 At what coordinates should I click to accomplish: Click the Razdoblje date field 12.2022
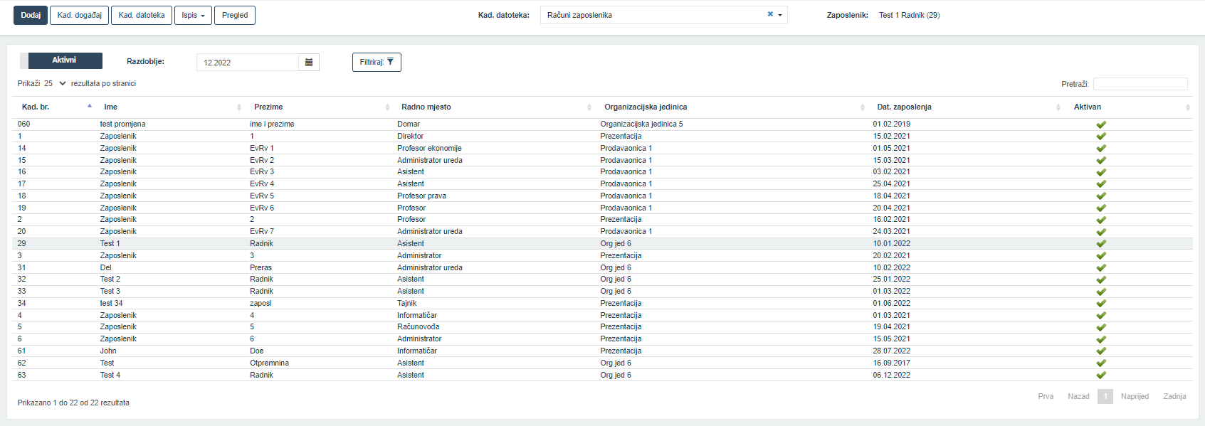pyautogui.click(x=248, y=63)
